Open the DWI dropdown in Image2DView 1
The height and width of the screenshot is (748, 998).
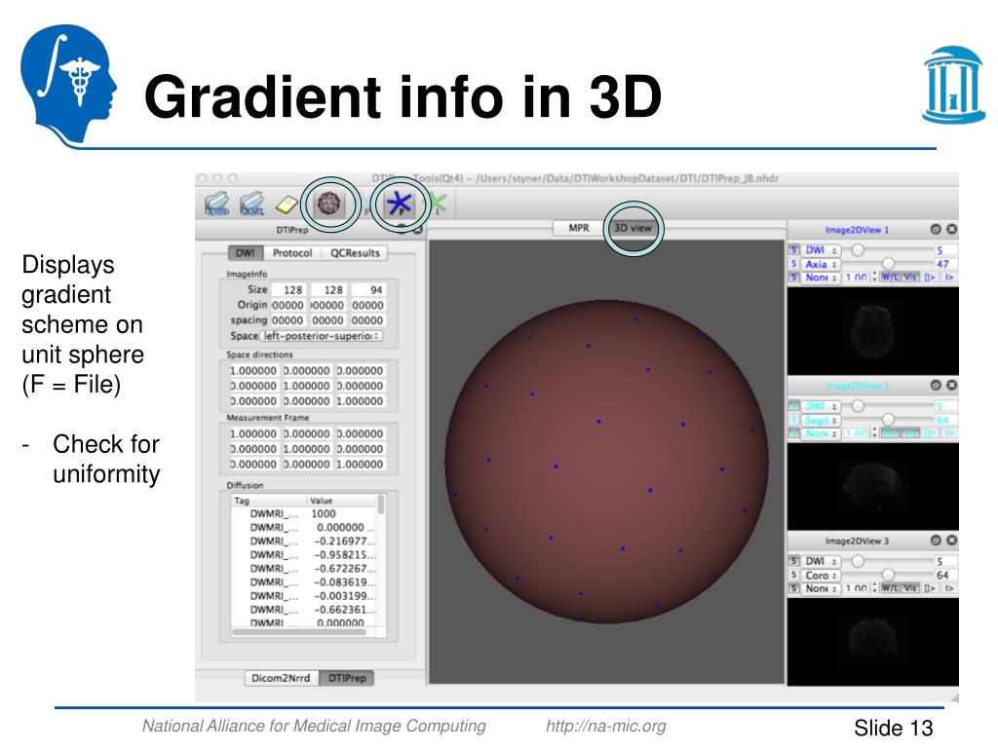tap(821, 250)
